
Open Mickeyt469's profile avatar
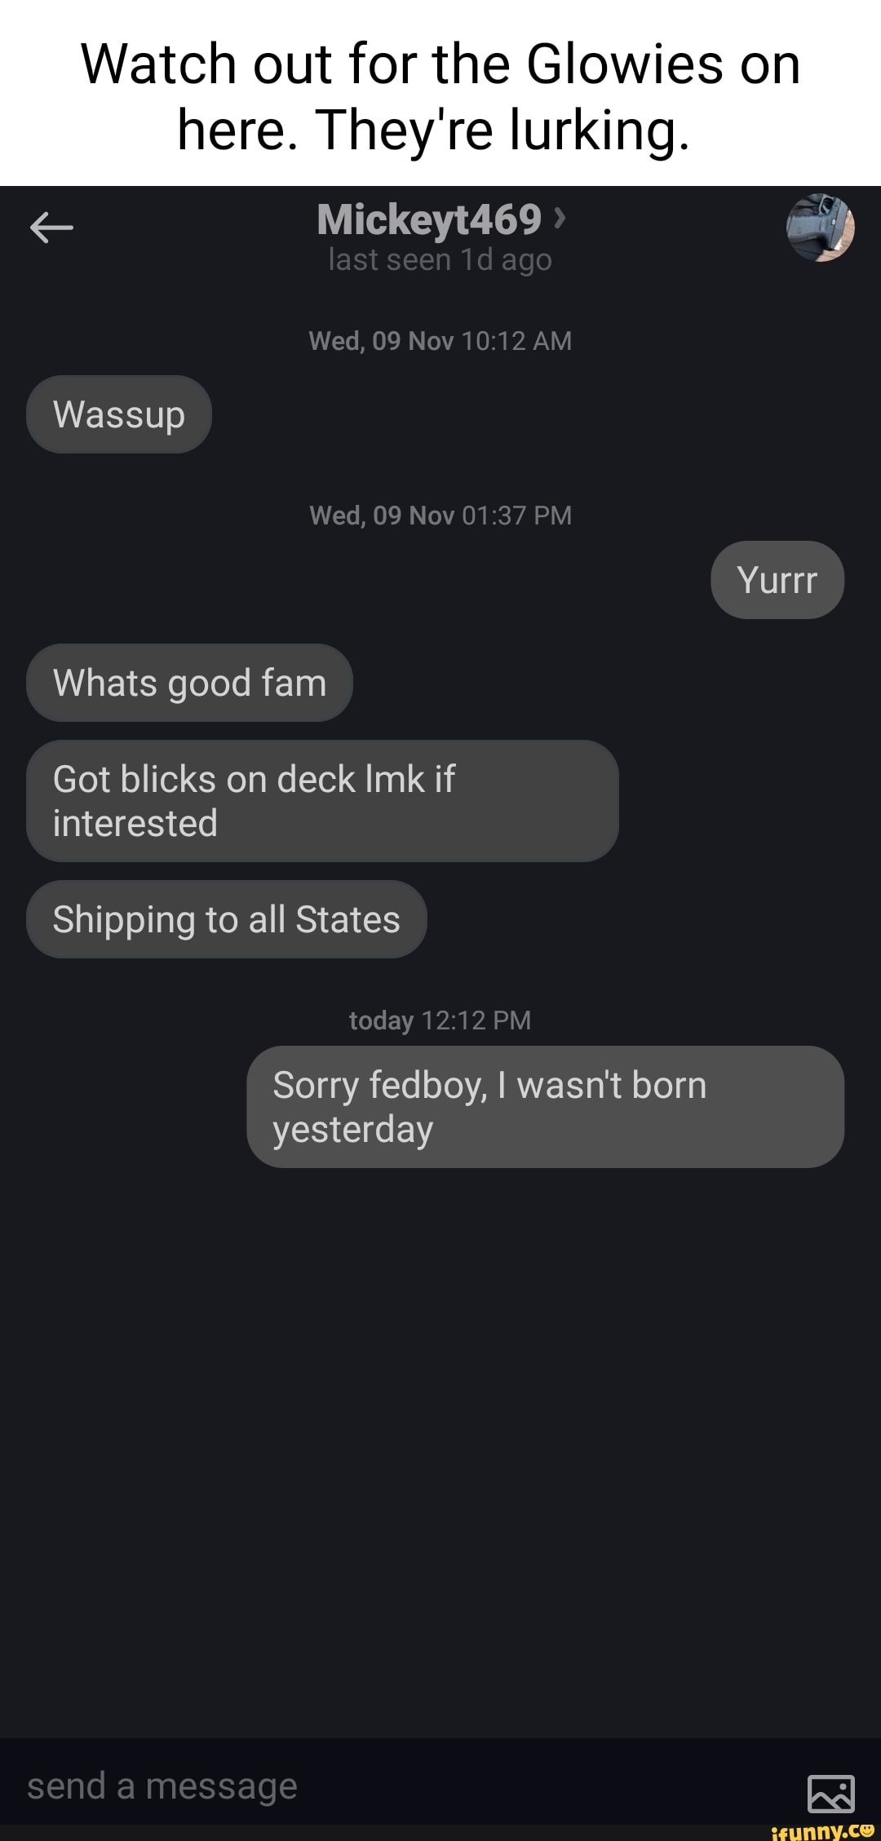tap(820, 228)
